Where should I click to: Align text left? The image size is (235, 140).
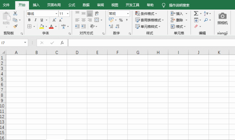(77, 20)
